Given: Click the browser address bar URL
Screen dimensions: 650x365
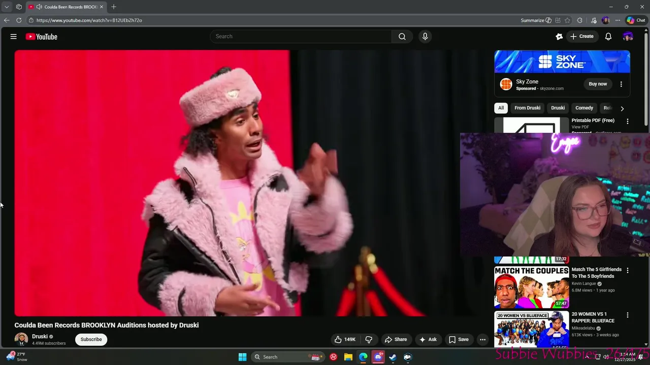Looking at the screenshot, I should (89, 20).
